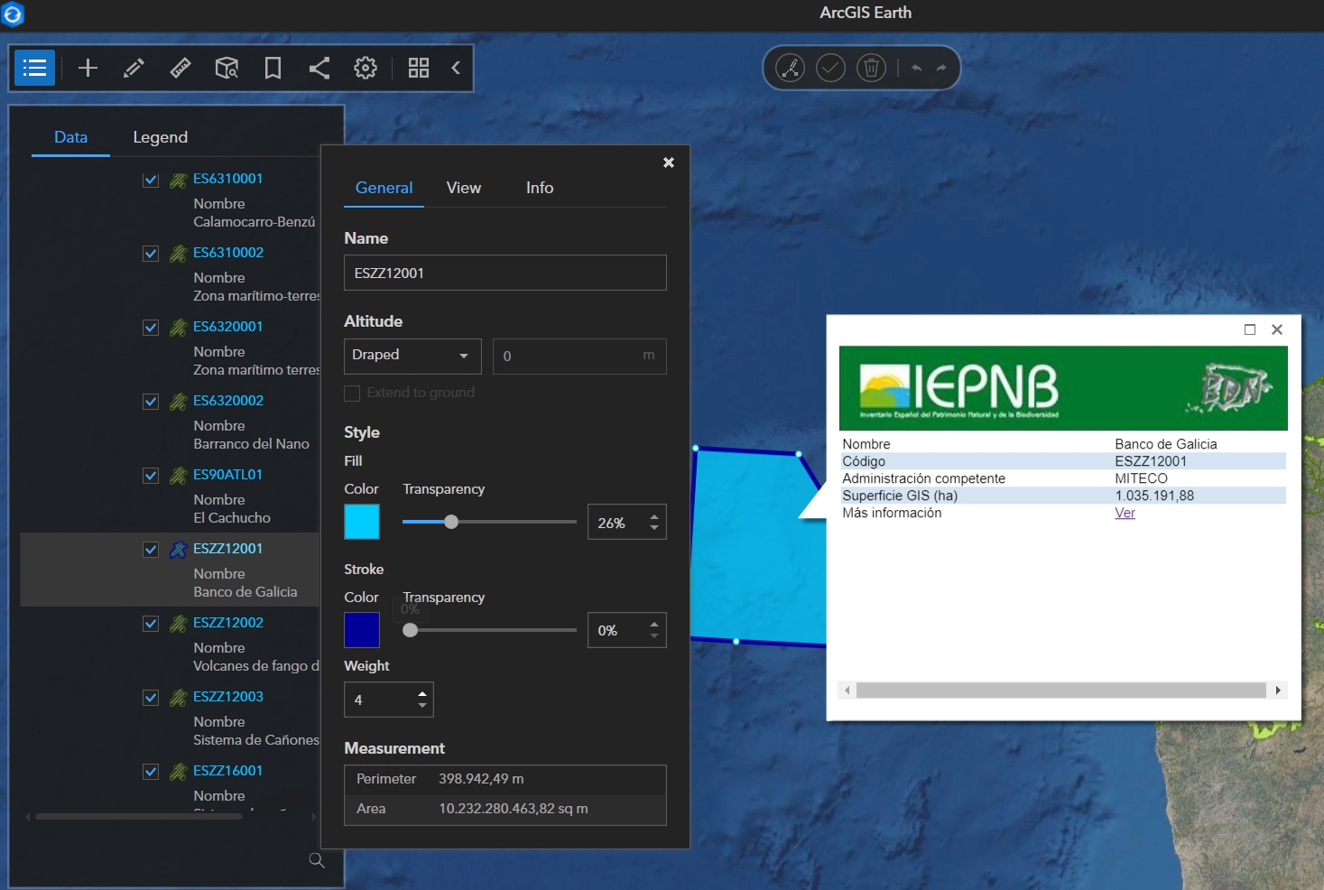Pick a new Fill color swatch
This screenshot has width=1324, height=890.
click(361, 522)
